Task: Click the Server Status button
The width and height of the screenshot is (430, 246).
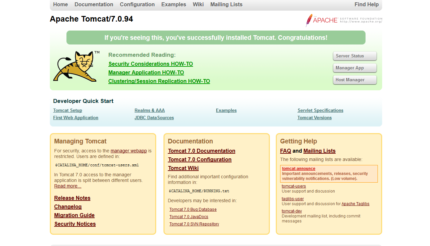Action: pyautogui.click(x=355, y=56)
